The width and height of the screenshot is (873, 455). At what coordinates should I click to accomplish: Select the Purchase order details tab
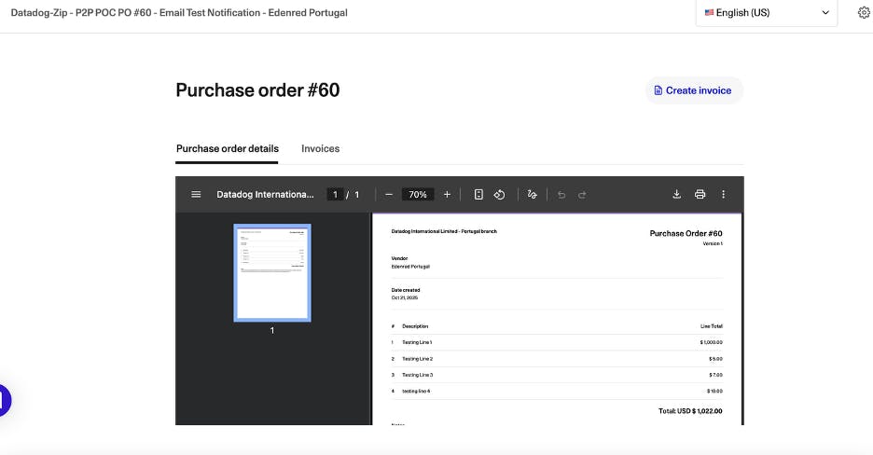tap(228, 148)
